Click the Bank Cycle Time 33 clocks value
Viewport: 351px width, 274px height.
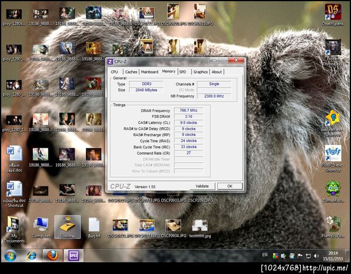coord(188,147)
